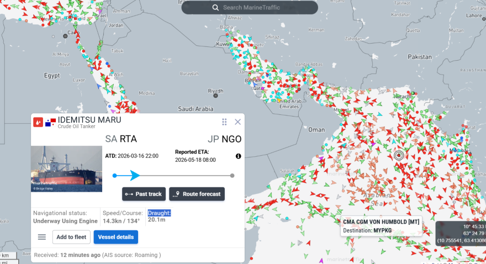The image size is (486, 264).
Task: Click the voyage progress bar end point
Action: click(232, 176)
